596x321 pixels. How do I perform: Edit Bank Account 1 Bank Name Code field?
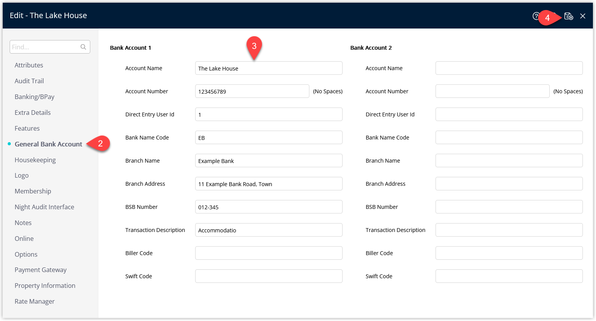pyautogui.click(x=269, y=138)
